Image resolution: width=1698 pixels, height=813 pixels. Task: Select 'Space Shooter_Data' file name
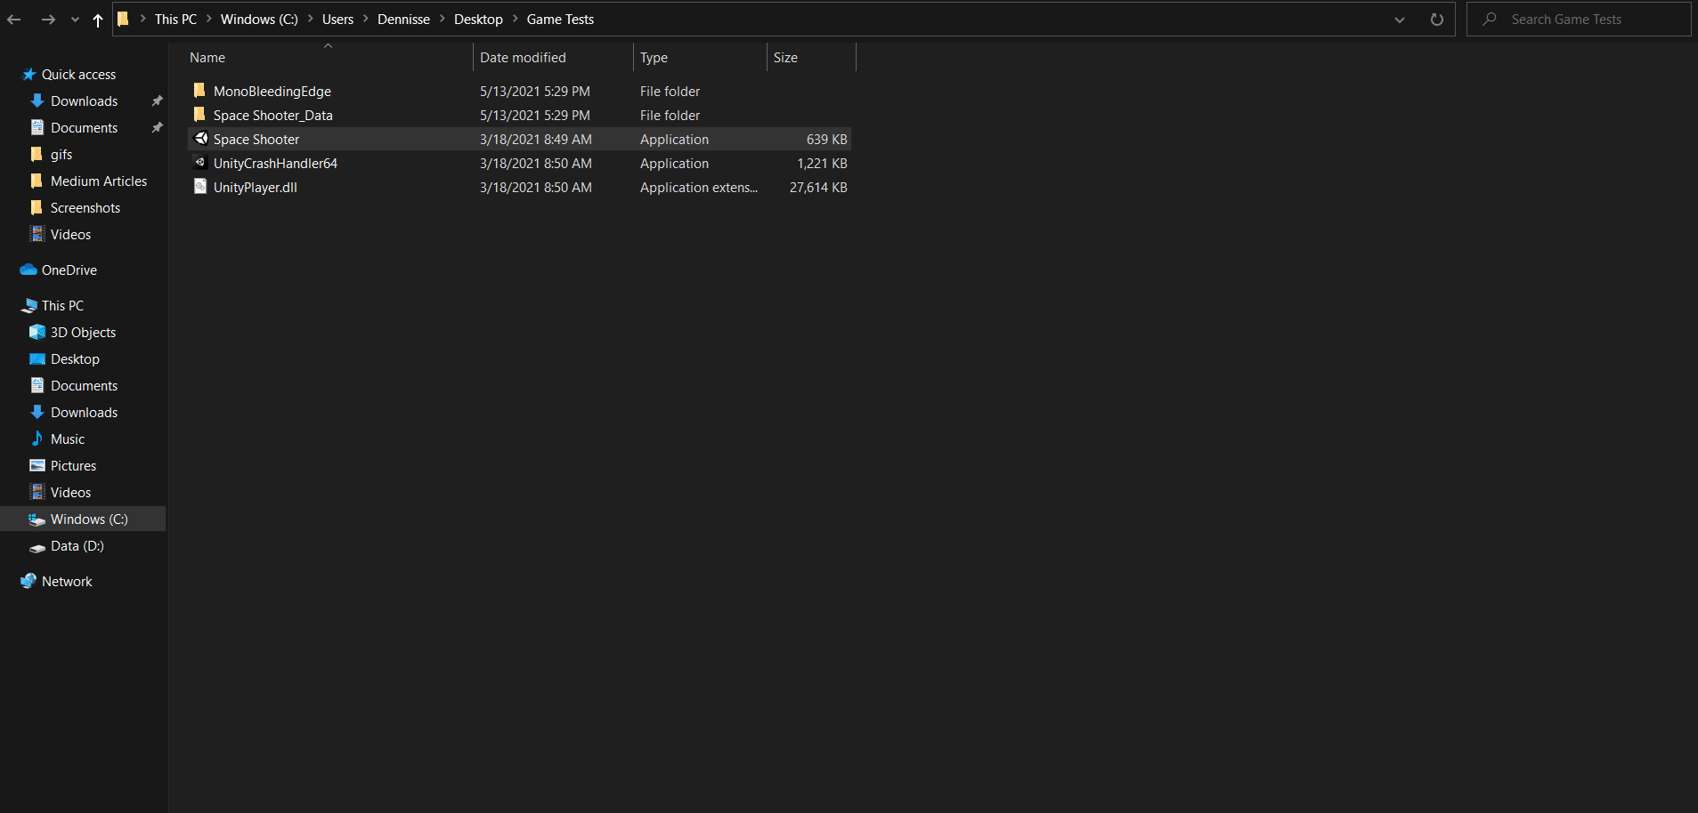tap(272, 116)
